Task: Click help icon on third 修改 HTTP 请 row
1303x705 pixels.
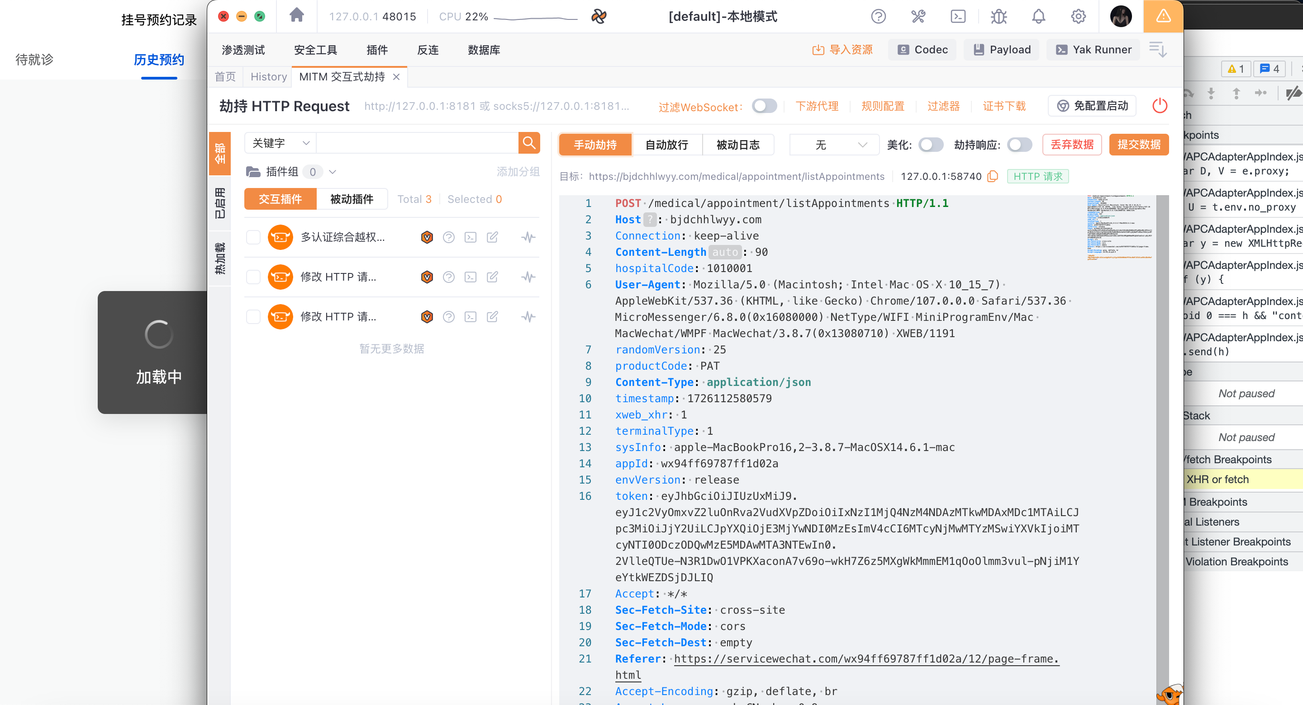Action: coord(448,317)
